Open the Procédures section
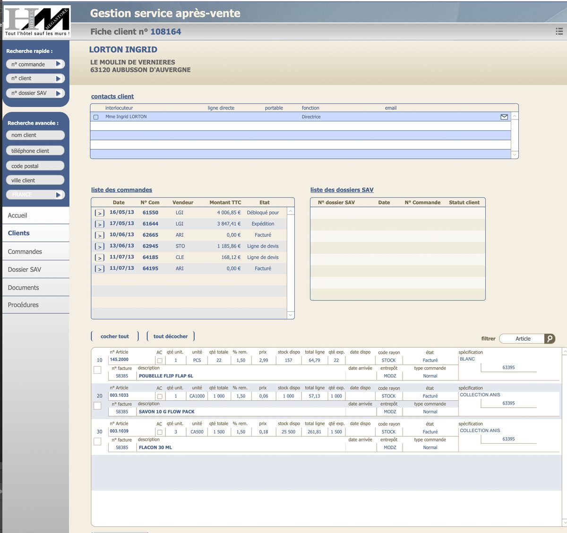Viewport: 567px width, 533px height. (36, 305)
